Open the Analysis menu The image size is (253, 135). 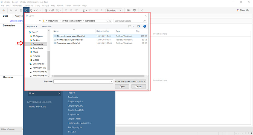(45, 5)
